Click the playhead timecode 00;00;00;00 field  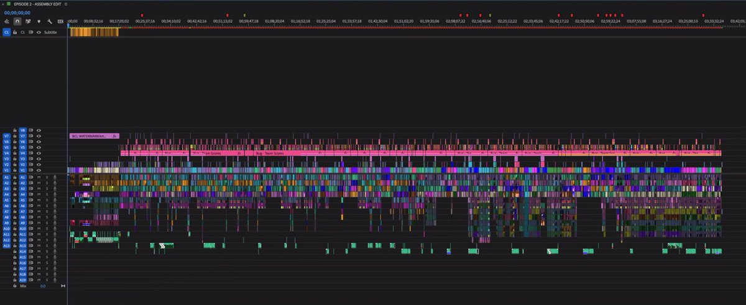click(x=17, y=12)
